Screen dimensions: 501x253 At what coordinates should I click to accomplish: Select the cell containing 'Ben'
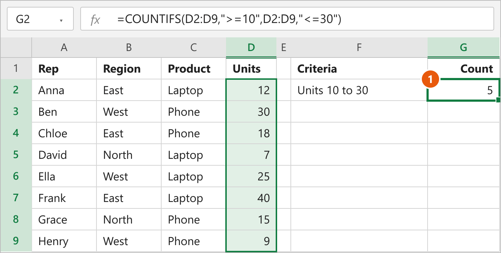[64, 112]
